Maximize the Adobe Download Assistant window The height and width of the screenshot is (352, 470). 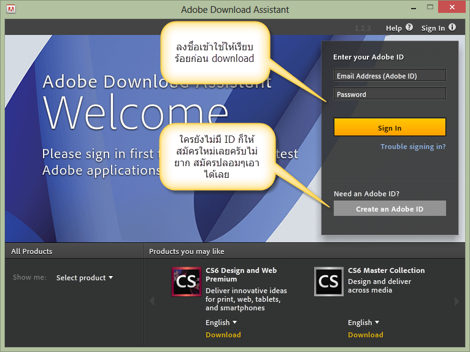pyautogui.click(x=430, y=7)
